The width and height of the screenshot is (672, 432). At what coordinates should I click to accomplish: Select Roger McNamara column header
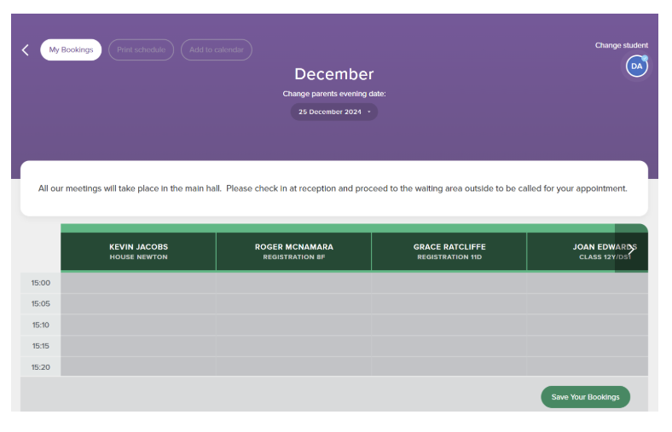click(x=293, y=251)
